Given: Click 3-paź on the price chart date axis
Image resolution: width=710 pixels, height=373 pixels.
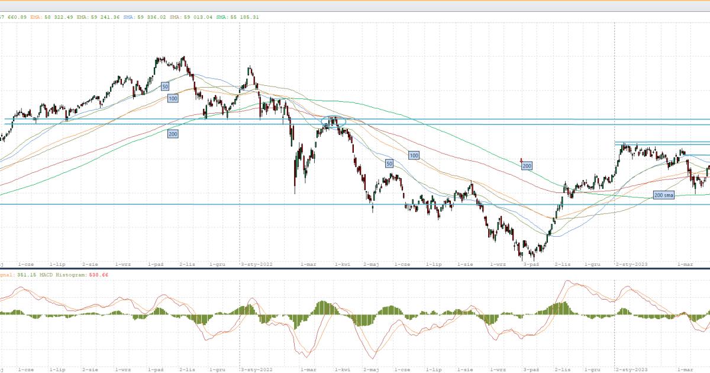Looking at the screenshot, I should (531, 264).
